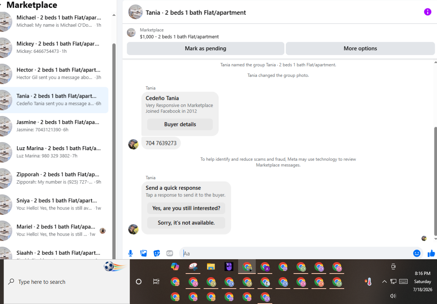437x304 pixels.
Task: Click the 'Marketplace' heading
Action: 32,5
